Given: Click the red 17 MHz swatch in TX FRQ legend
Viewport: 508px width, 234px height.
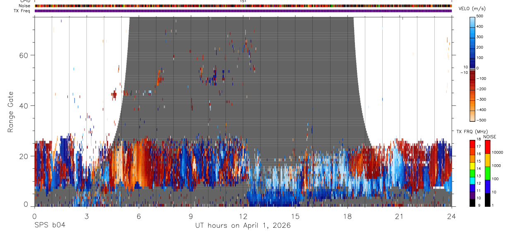Looking at the screenshot, I should [472, 143].
